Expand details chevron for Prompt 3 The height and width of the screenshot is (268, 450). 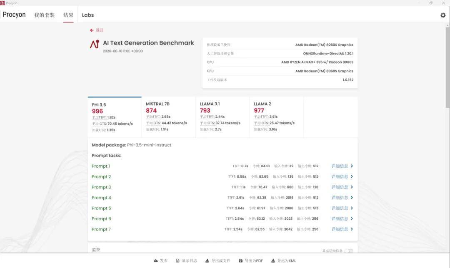tap(352, 187)
